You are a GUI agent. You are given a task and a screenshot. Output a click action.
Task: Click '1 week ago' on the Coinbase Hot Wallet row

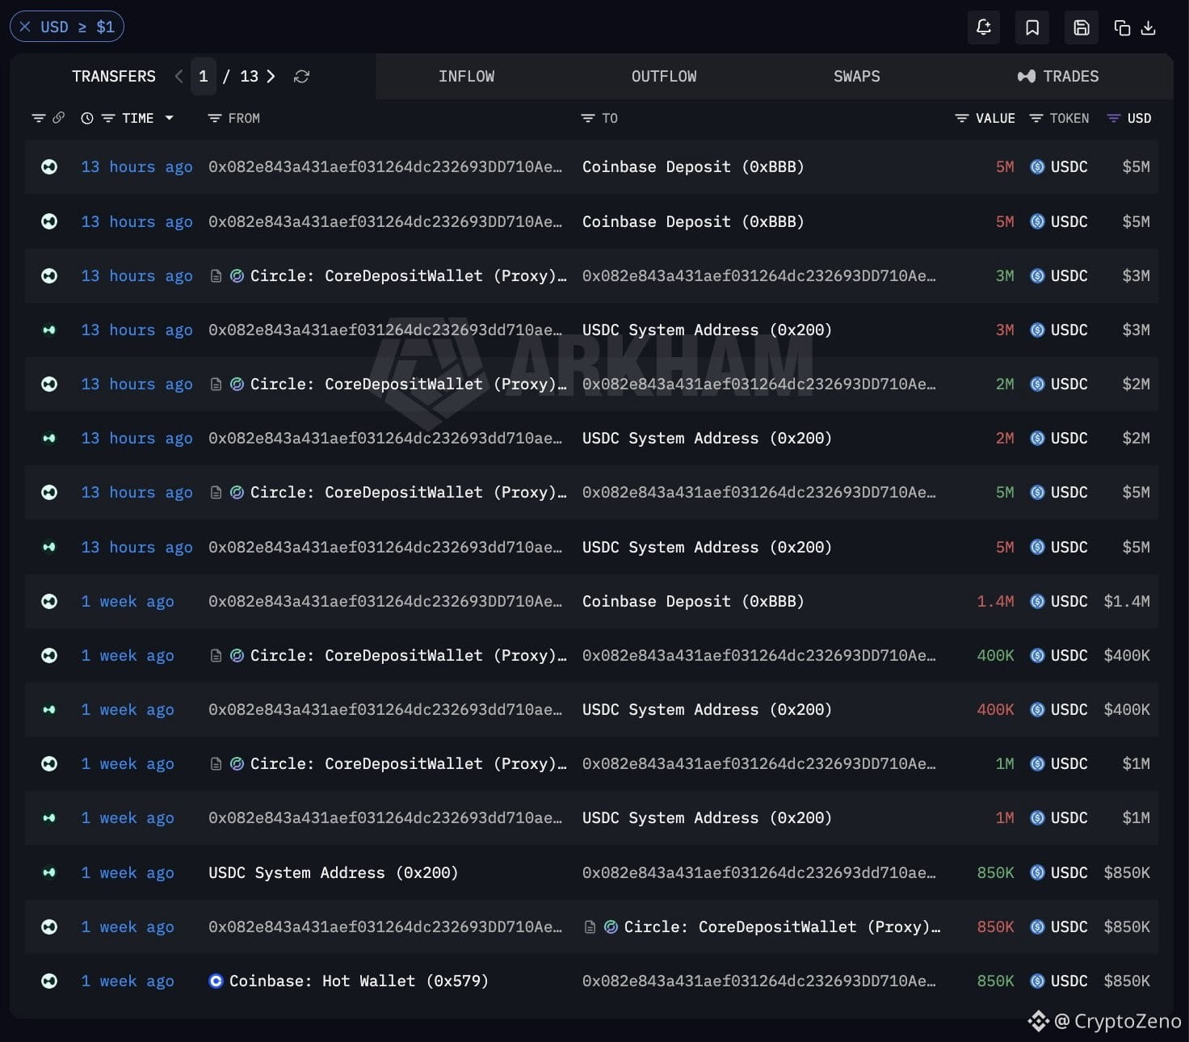(128, 981)
